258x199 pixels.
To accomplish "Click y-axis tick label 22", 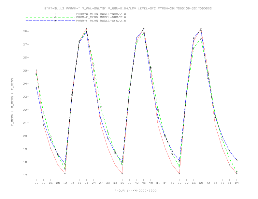I will (25, 110).
